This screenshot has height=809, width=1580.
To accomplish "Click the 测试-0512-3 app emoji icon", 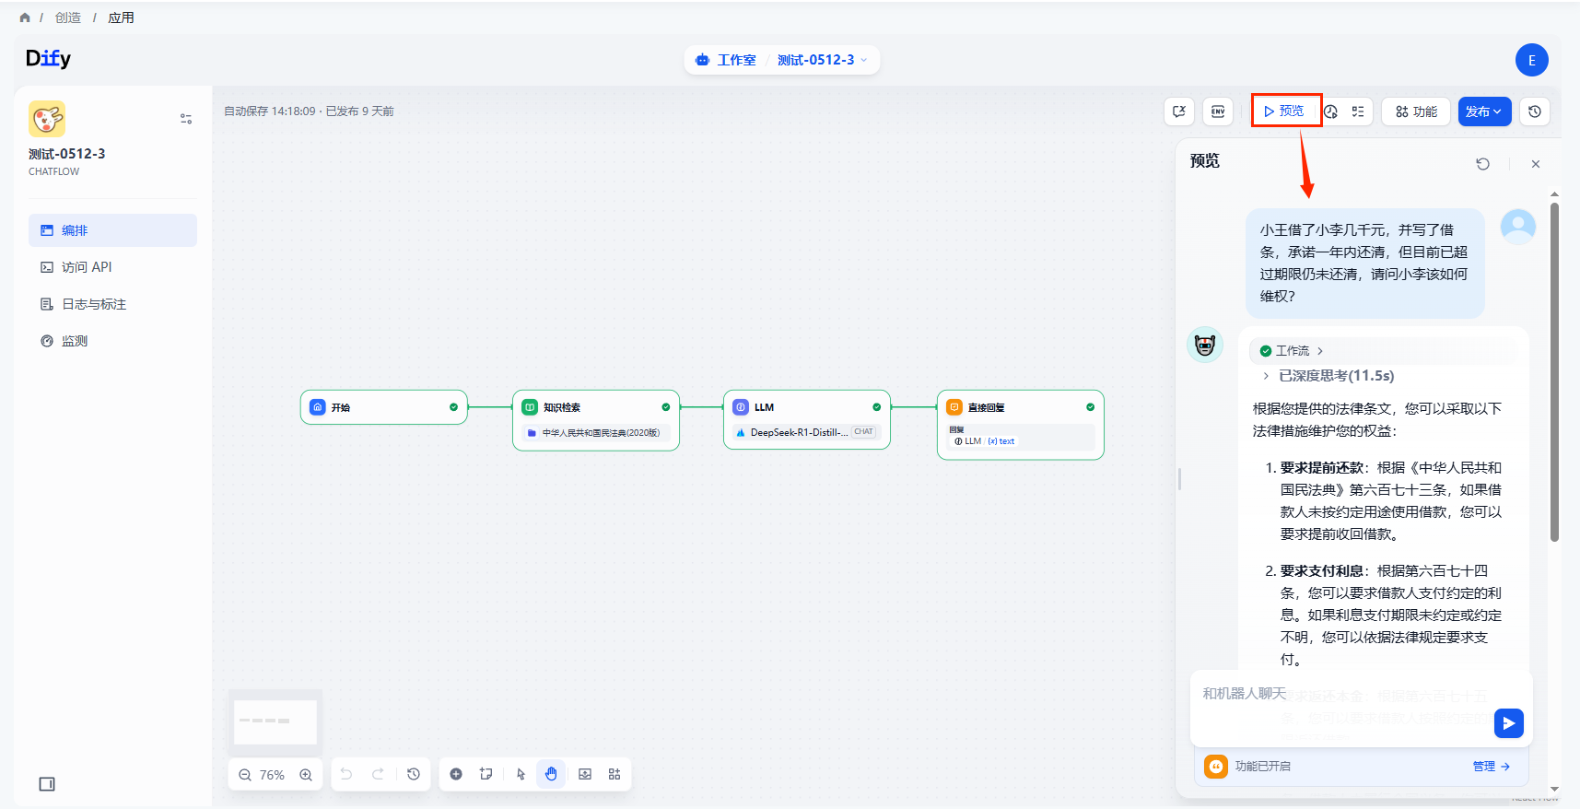I will click(47, 119).
